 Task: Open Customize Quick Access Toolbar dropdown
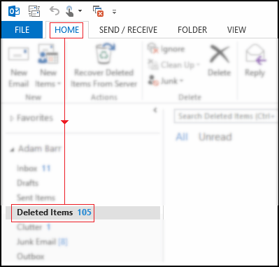[114, 11]
